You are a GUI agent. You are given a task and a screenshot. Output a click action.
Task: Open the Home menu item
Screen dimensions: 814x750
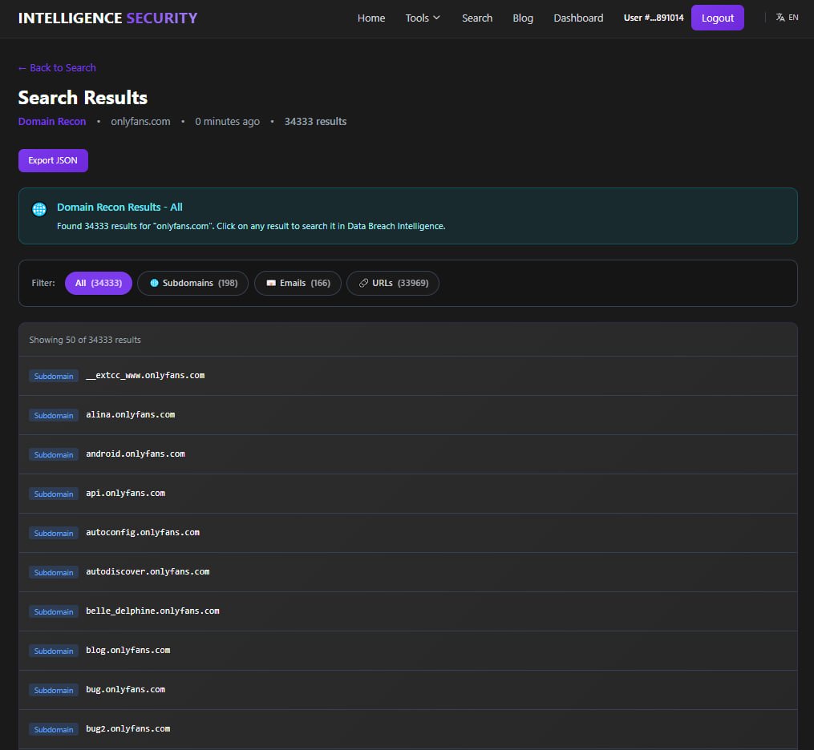pyautogui.click(x=371, y=18)
